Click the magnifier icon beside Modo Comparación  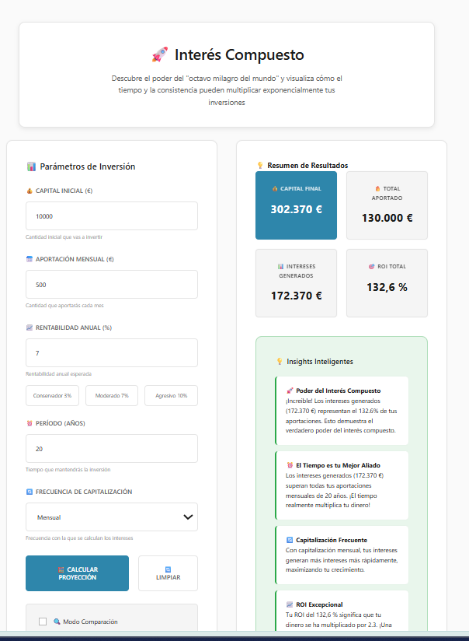pos(57,622)
